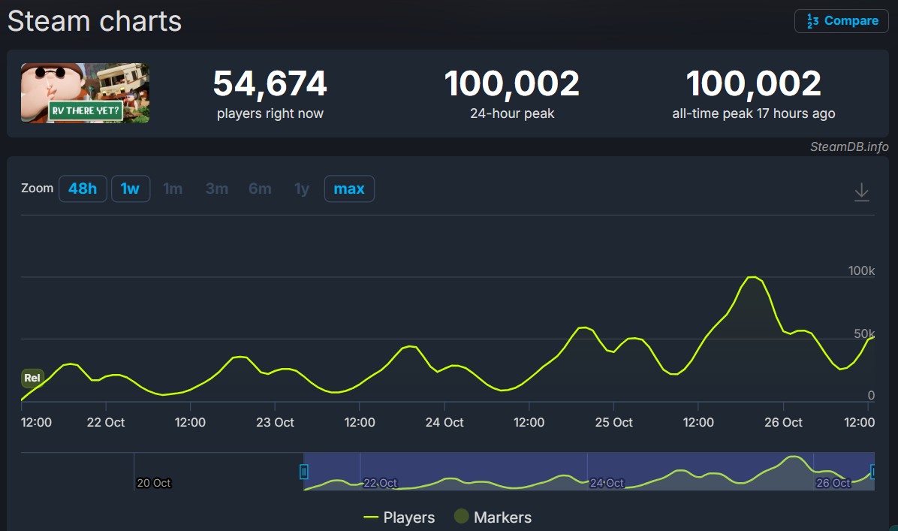Screen dimensions: 898x531
Task: Select the 3m zoom option
Action: coord(217,189)
